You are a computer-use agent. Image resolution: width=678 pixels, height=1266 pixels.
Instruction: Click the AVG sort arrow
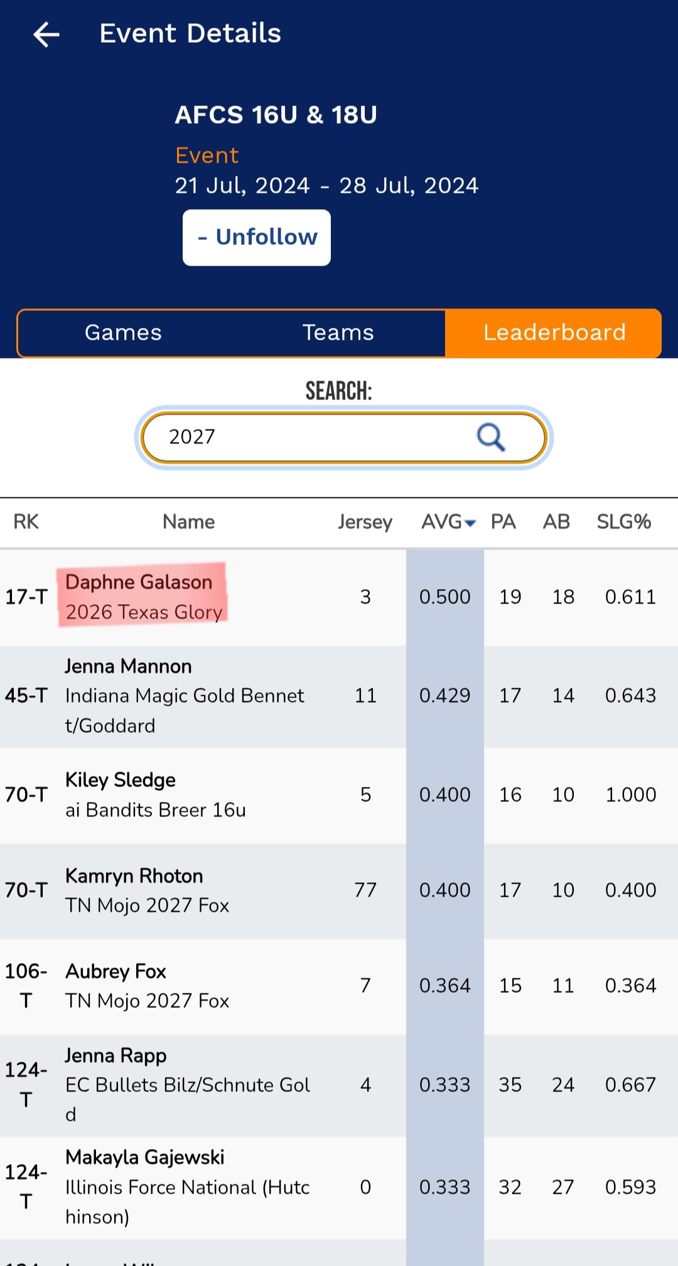tap(470, 523)
